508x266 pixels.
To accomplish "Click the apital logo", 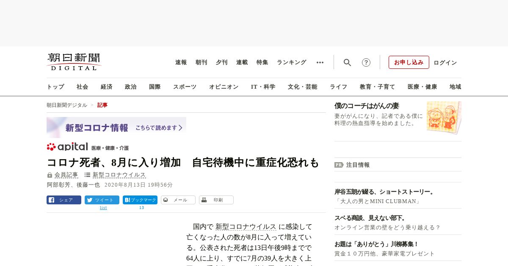I will click(x=67, y=147).
